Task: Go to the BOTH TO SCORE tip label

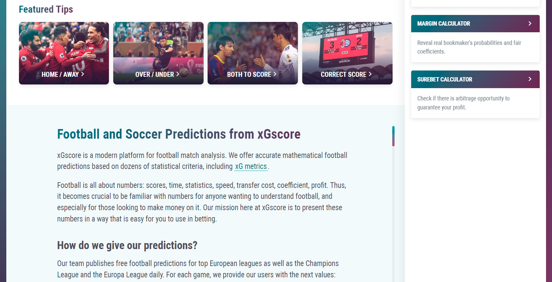Action: [249, 74]
